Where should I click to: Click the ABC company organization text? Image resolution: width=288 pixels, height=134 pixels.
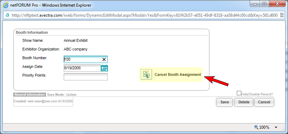(76, 49)
